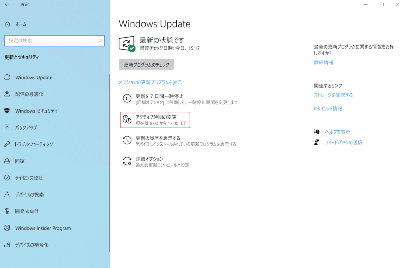Click ストレージを確認する link

333,95
